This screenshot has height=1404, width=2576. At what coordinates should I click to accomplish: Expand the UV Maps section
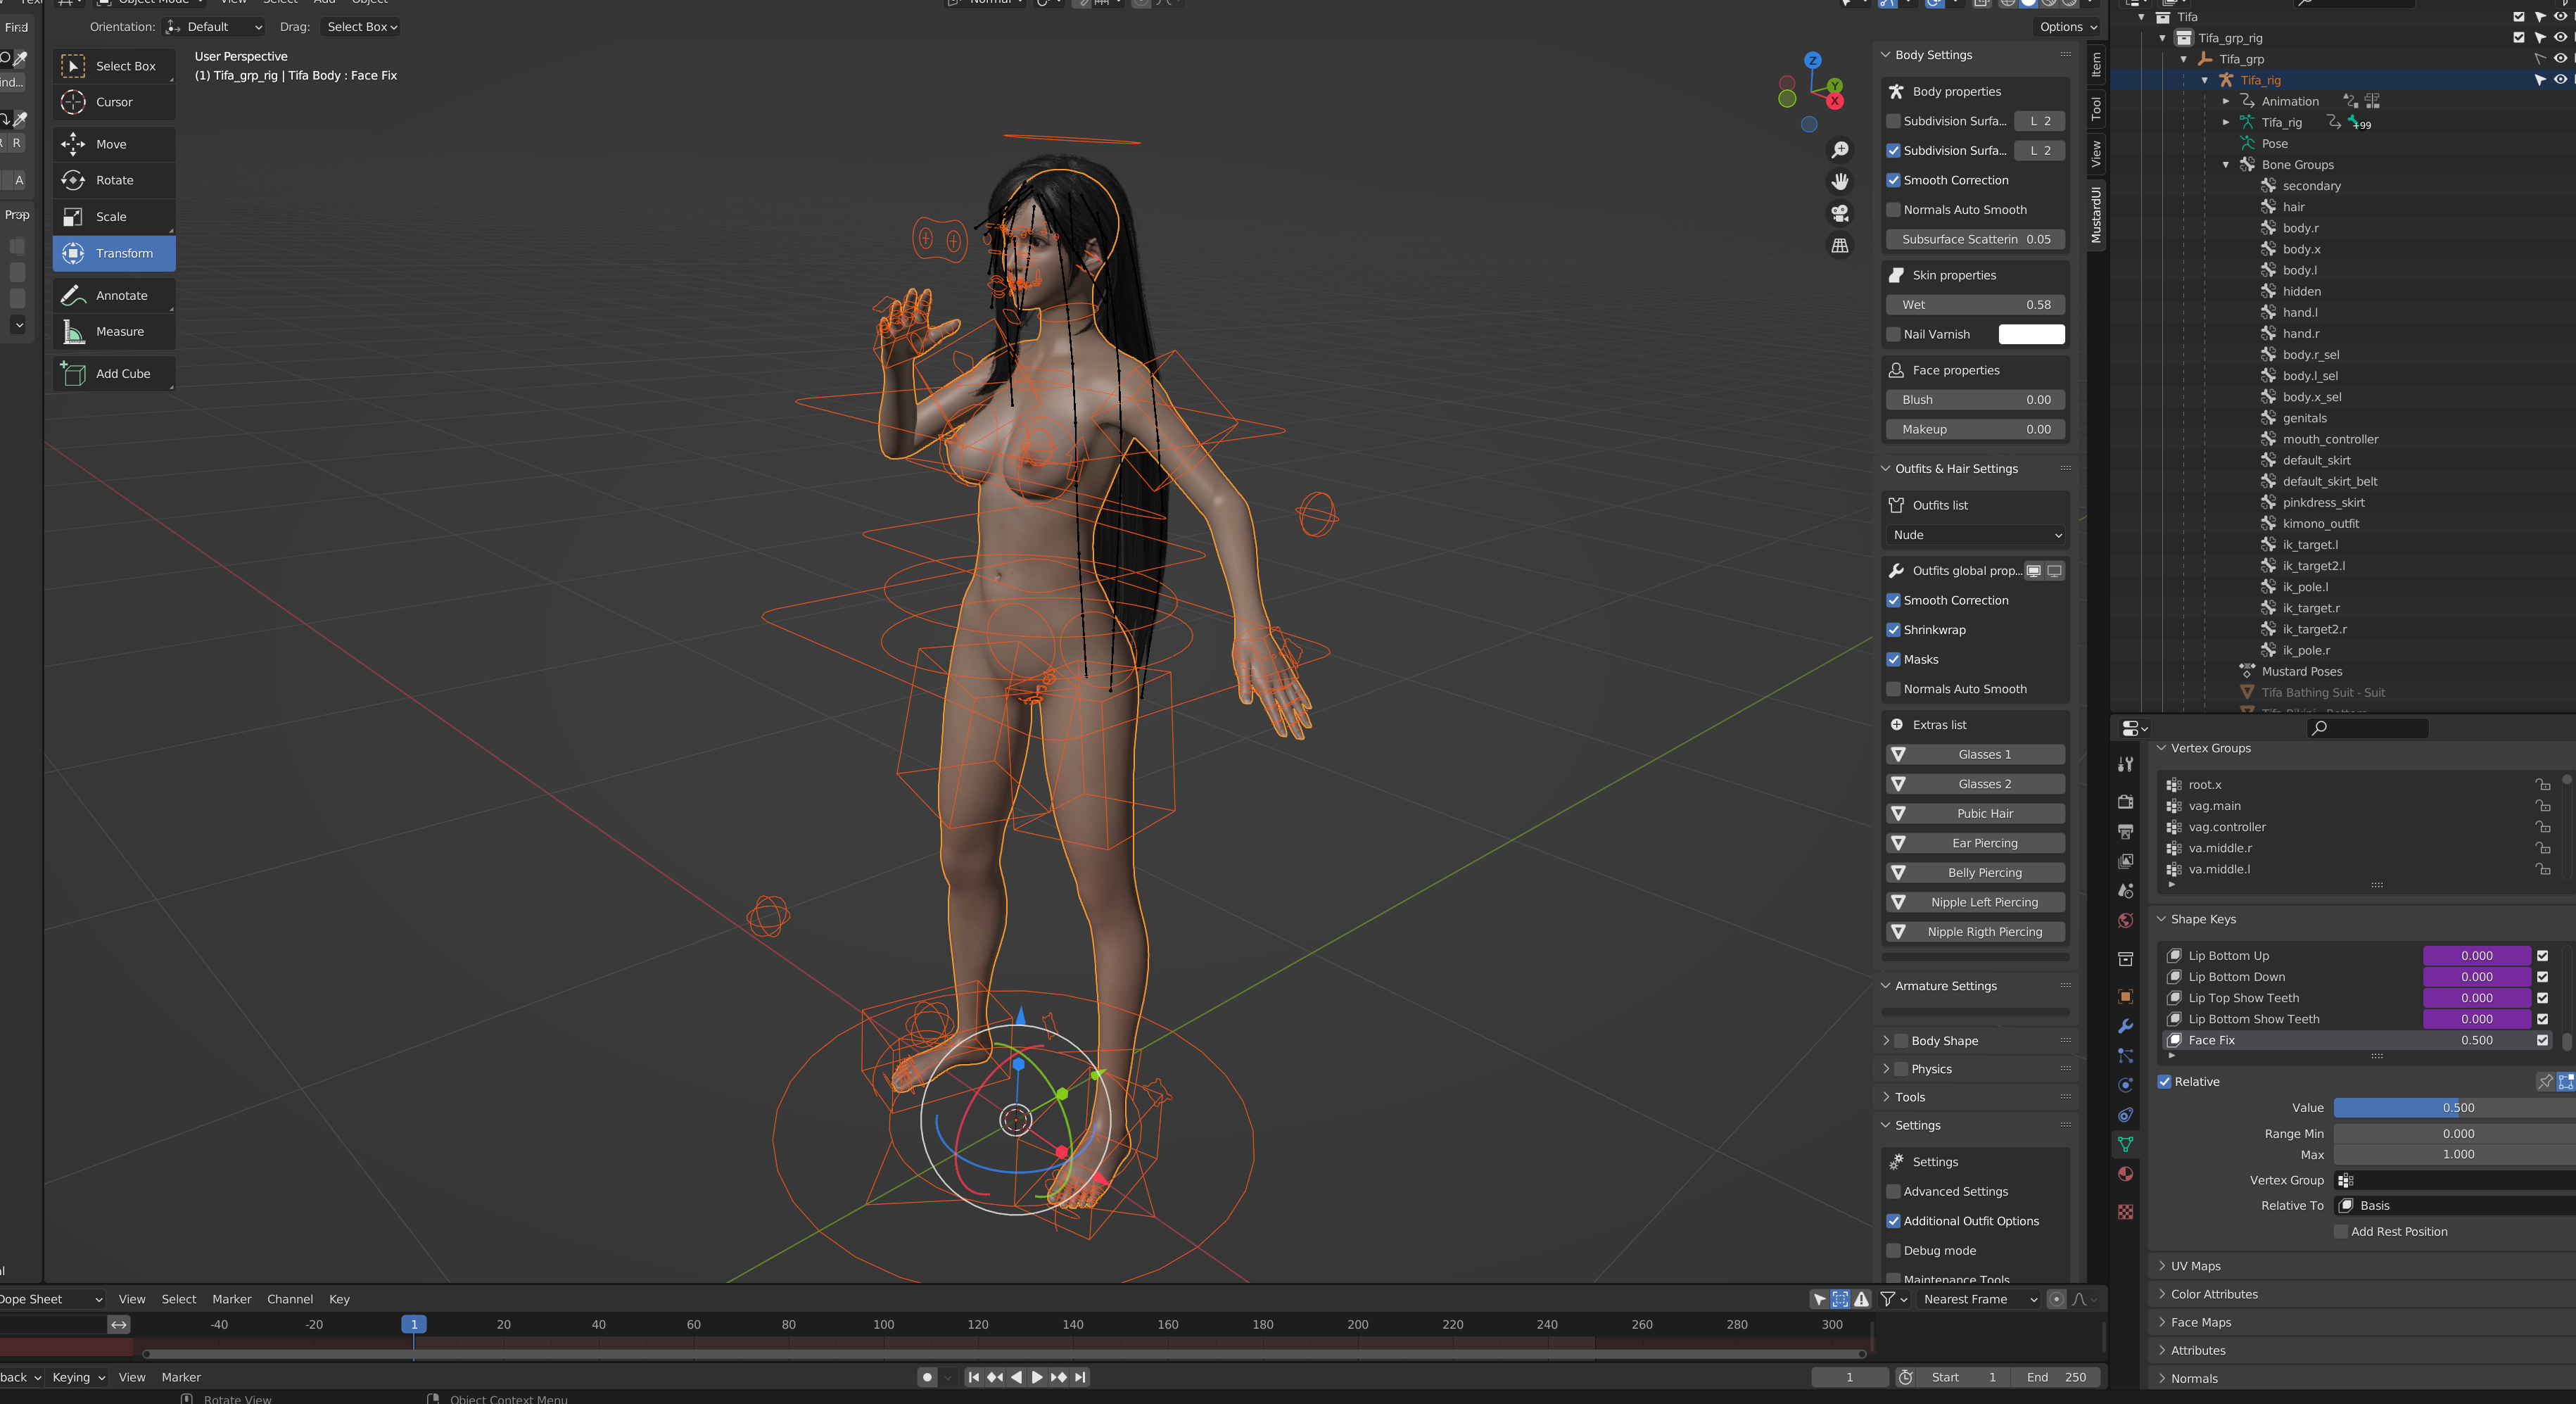coord(2195,1267)
